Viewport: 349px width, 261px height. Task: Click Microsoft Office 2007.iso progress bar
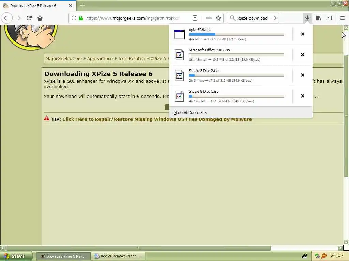point(237,55)
